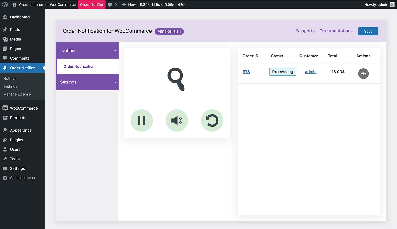This screenshot has height=229, width=397.
Task: Click the Pages icon in sidebar
Action: pos(5,49)
